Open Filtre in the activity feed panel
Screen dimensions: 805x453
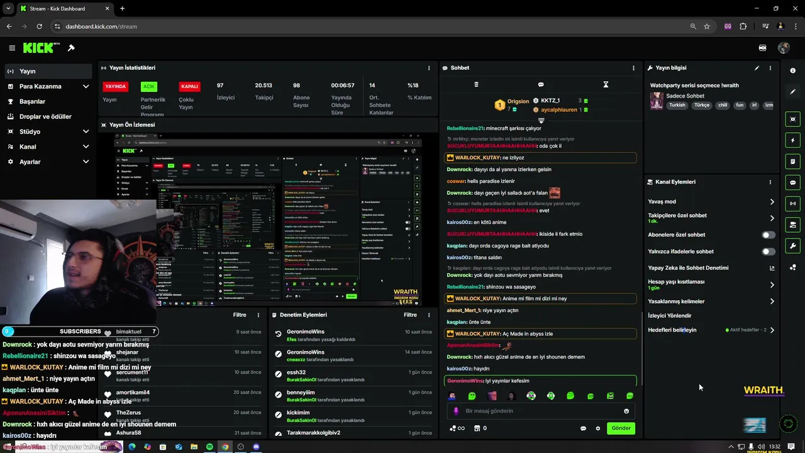(240, 315)
